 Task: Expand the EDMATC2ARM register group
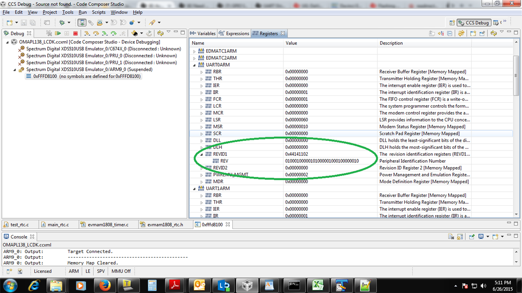pyautogui.click(x=194, y=58)
